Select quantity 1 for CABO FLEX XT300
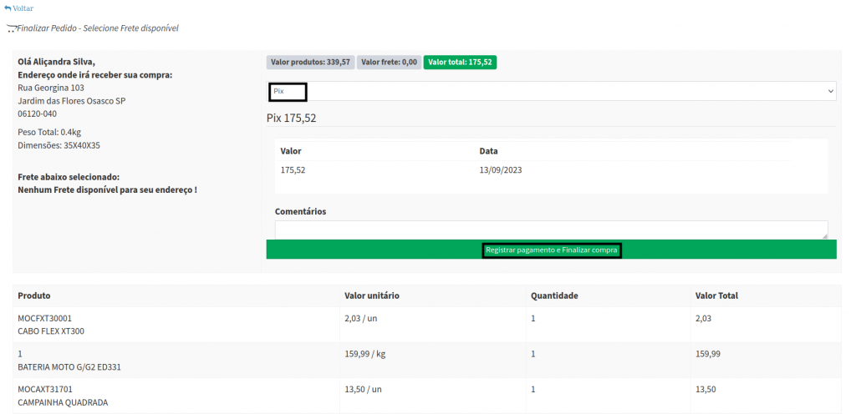This screenshot has height=414, width=856. 533,318
